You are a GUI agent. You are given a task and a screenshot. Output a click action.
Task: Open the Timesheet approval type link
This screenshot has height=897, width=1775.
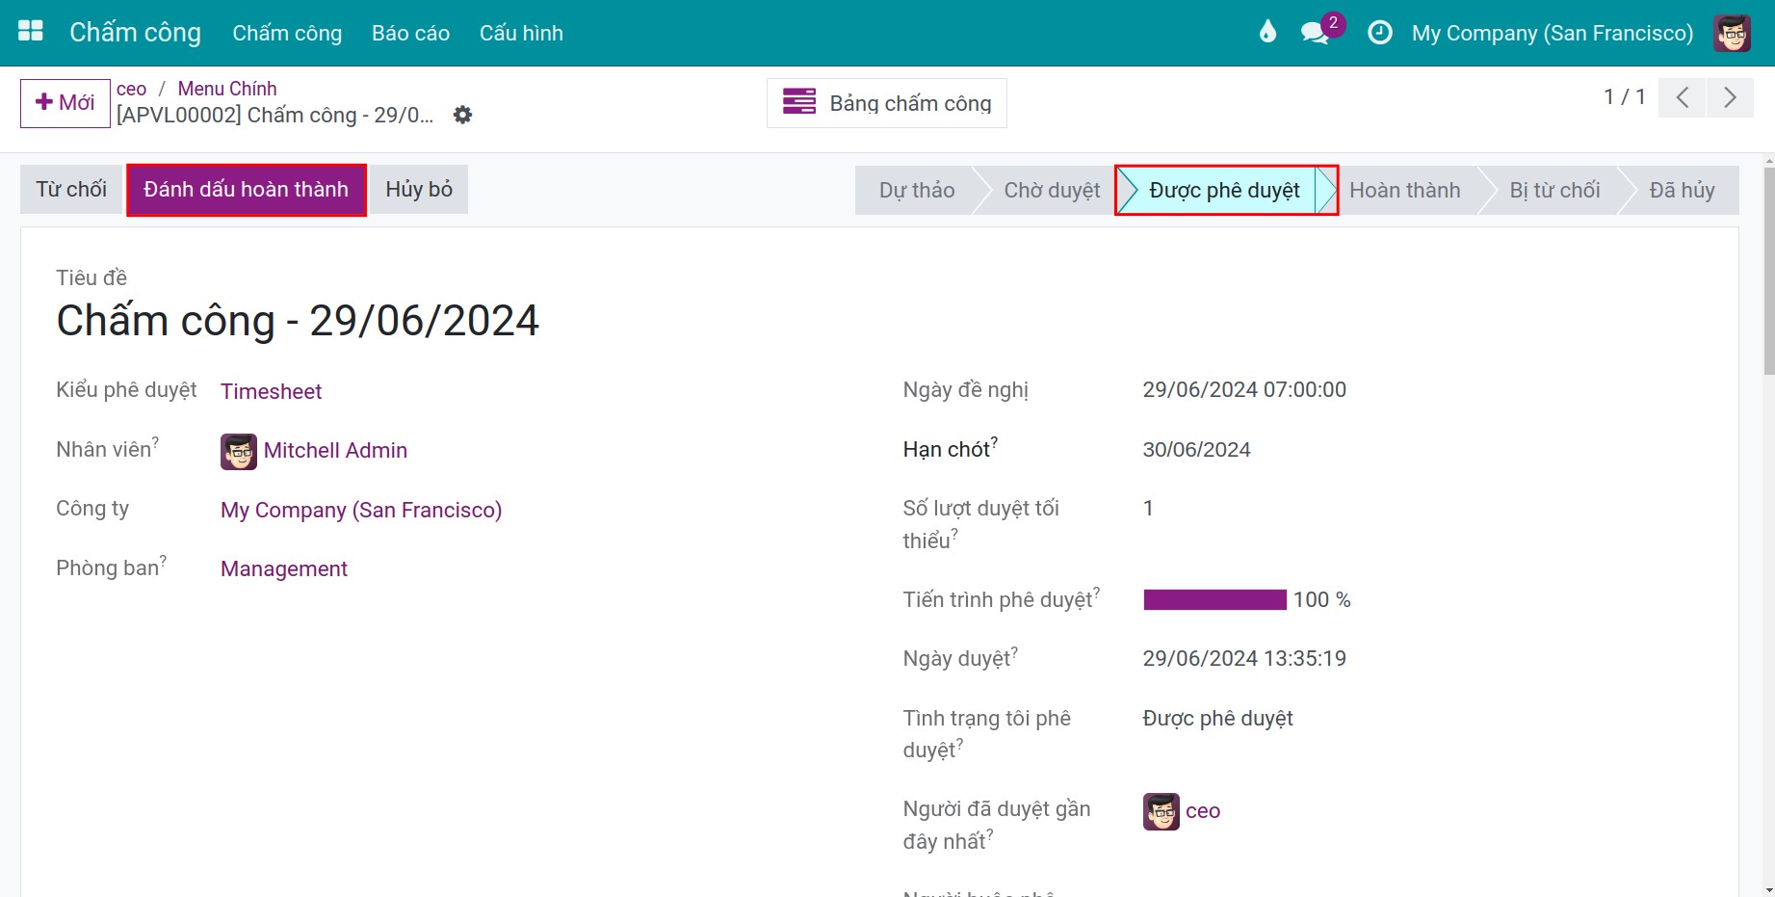[x=271, y=391]
